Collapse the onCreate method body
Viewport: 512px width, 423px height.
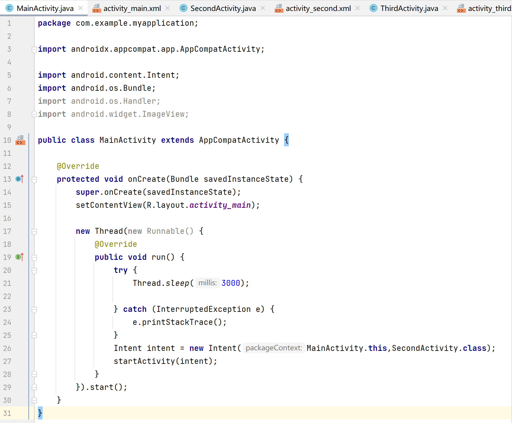tap(34, 179)
